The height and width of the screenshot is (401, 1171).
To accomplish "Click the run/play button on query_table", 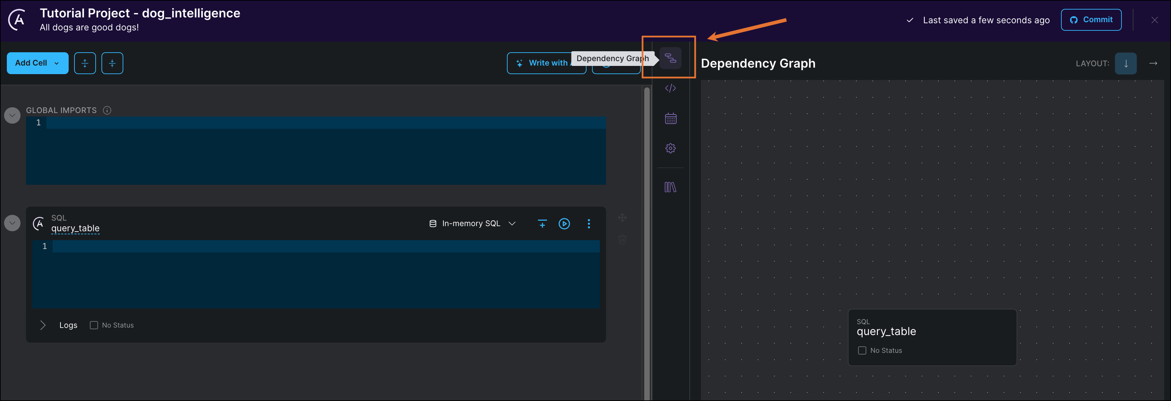I will [x=565, y=223].
